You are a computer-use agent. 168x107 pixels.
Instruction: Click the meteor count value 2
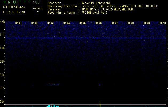38,12
